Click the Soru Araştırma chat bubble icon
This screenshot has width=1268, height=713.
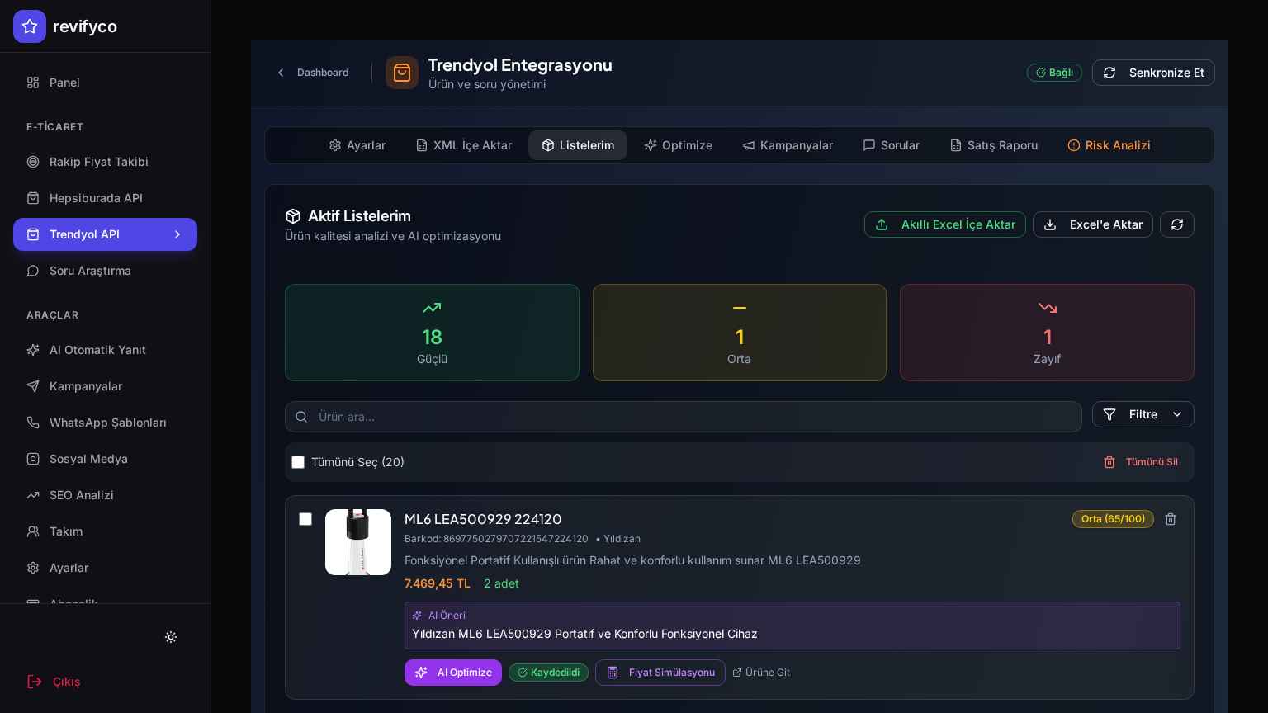33,271
